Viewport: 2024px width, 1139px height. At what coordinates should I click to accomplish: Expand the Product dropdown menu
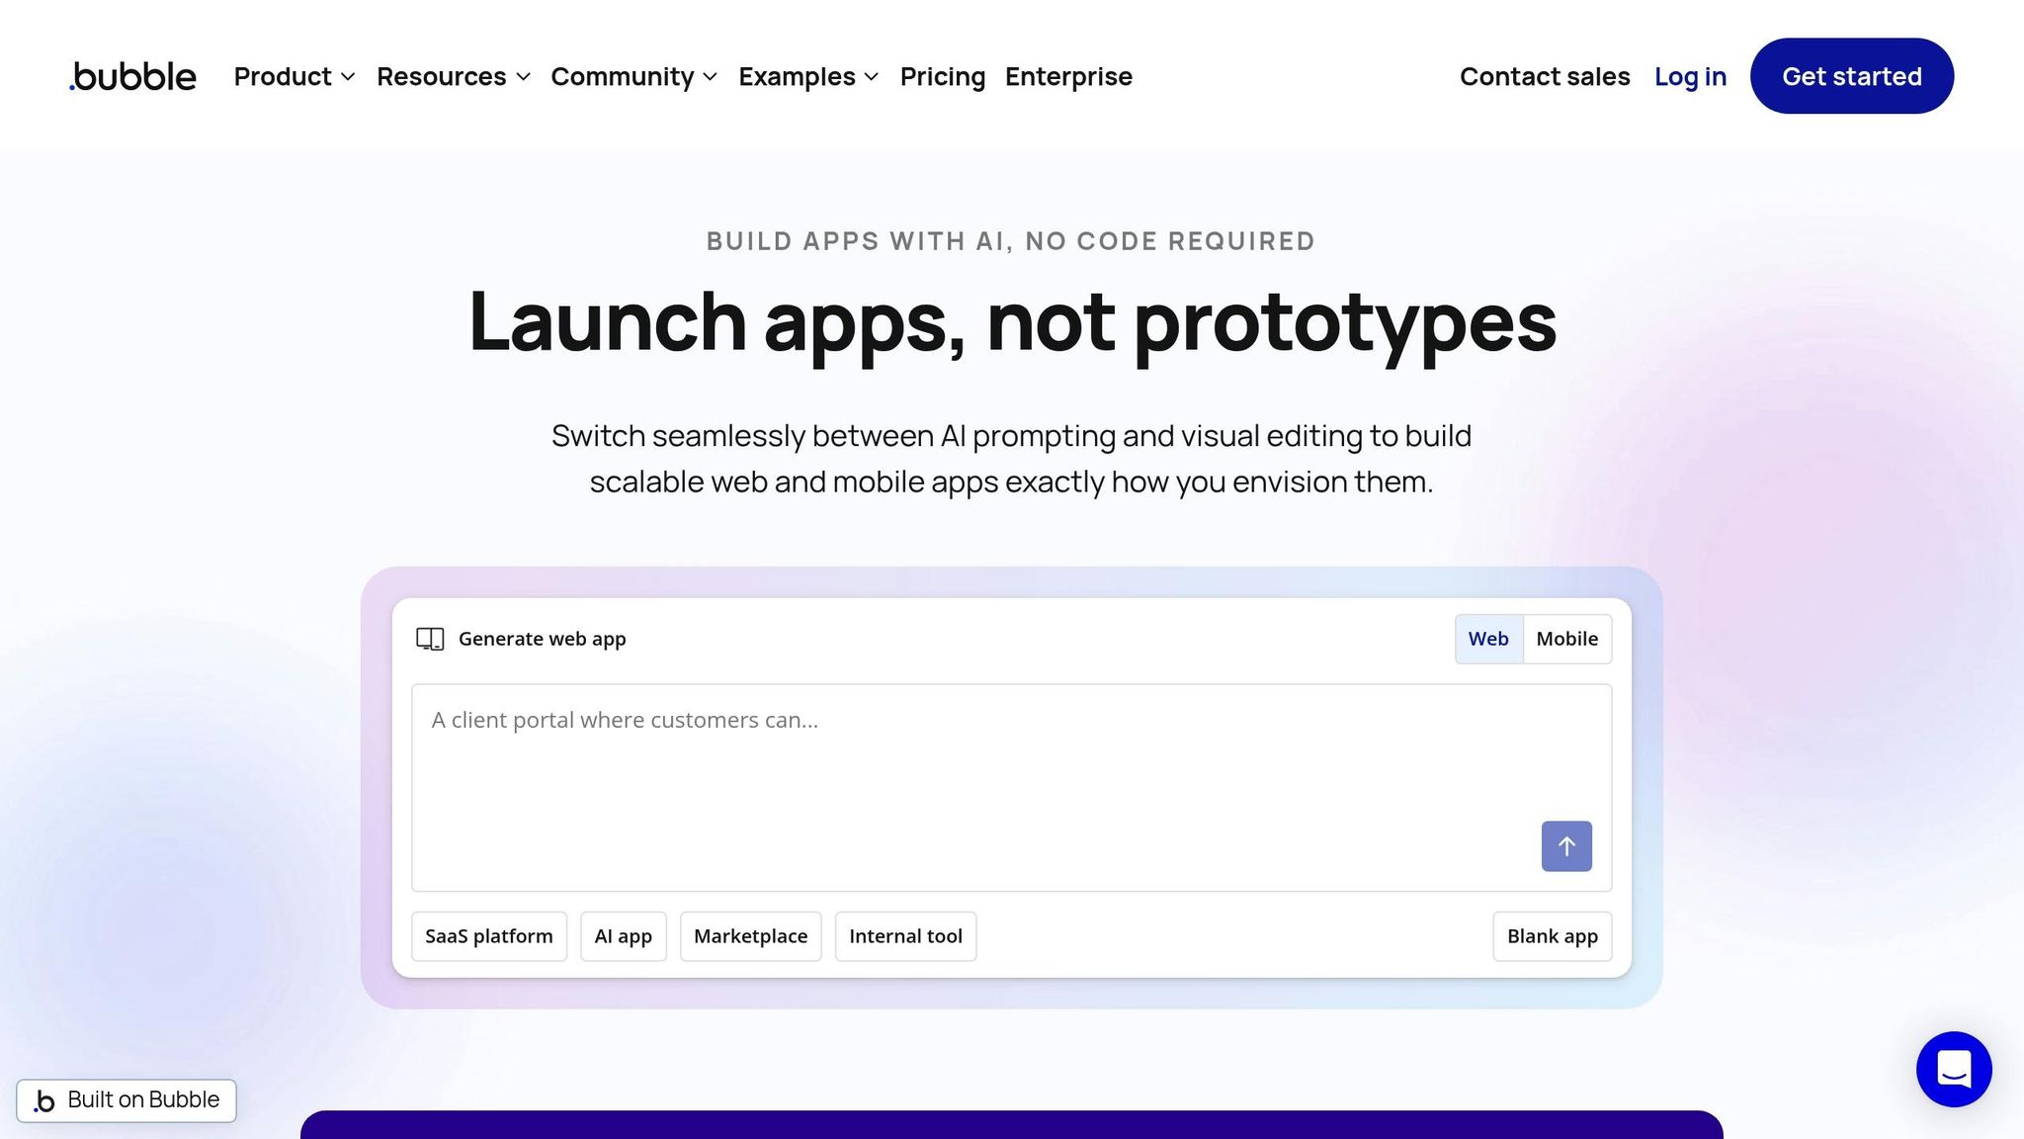pos(294,76)
